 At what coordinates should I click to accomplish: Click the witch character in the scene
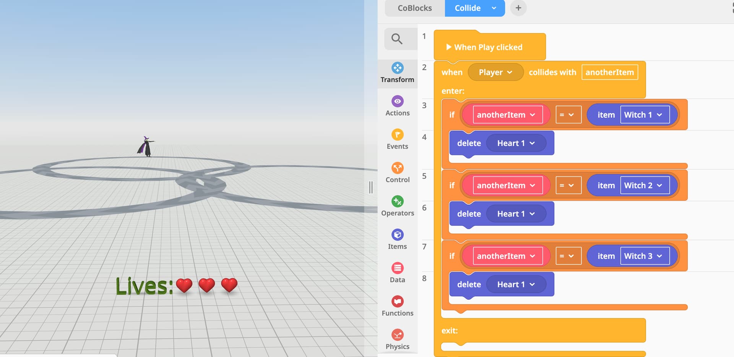(146, 147)
